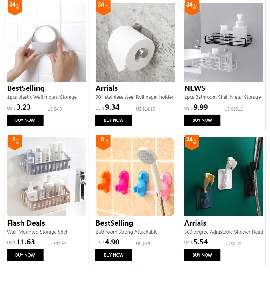
Task: Click the 34% off badge on soap holder
Action: 15,7
